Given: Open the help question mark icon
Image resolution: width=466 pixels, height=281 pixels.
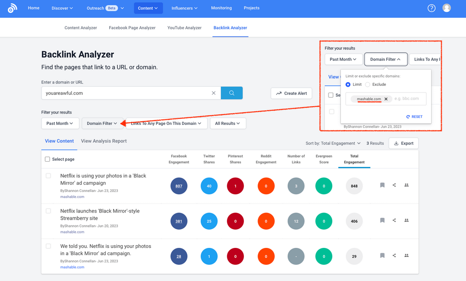Looking at the screenshot, I should [x=431, y=8].
